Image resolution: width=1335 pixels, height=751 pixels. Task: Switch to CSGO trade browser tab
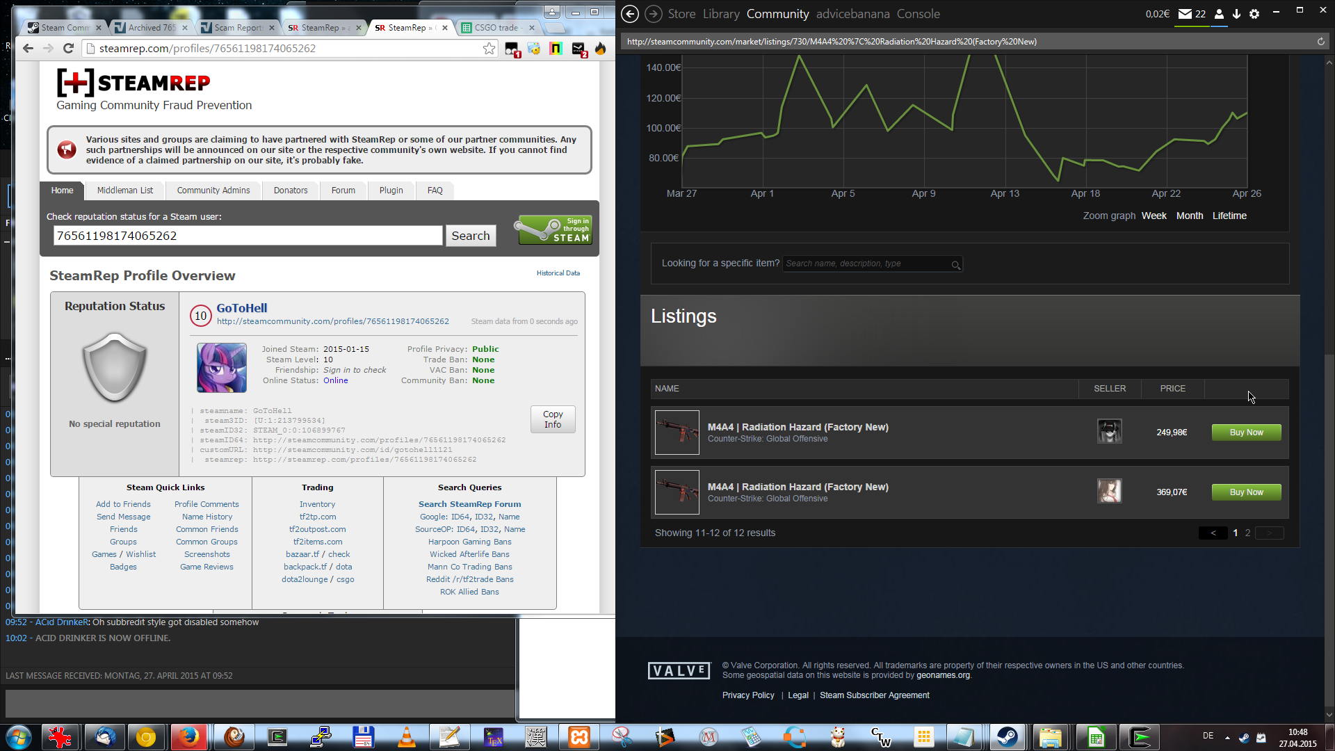495,28
